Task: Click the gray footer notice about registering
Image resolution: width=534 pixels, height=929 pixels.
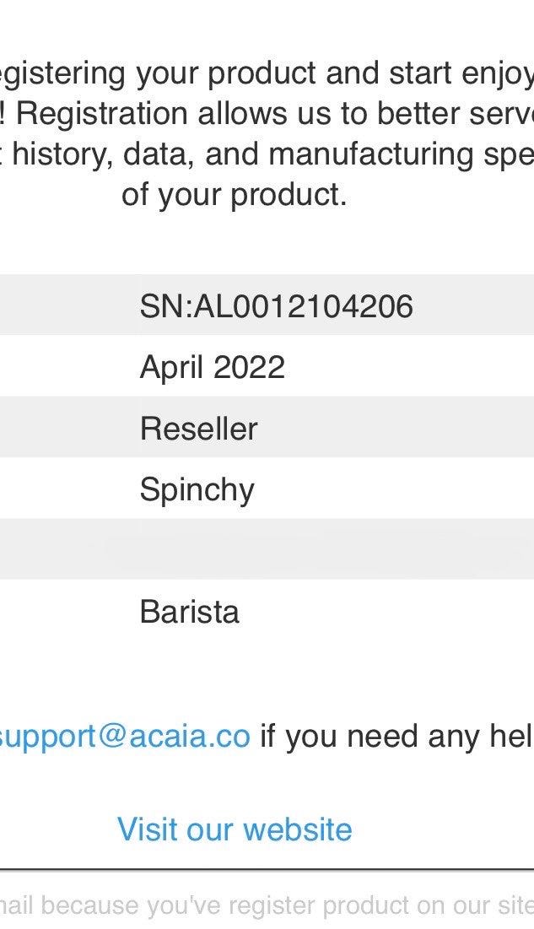Action: [x=267, y=905]
